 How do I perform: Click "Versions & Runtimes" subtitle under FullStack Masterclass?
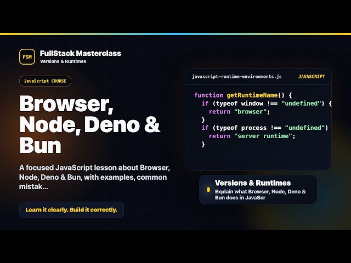click(63, 61)
